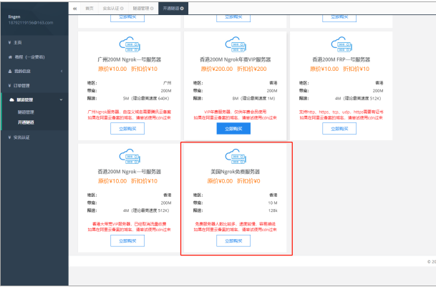The height and width of the screenshot is (287, 436).
Task: Close the 实名认证 tab via its x icon
Action: (x=122, y=9)
